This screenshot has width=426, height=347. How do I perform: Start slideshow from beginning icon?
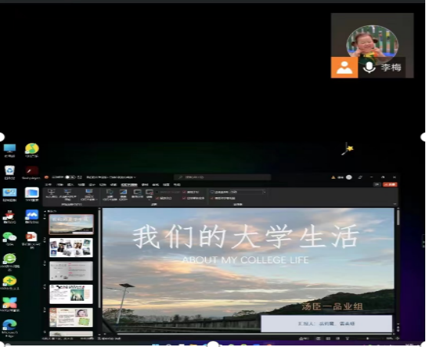51,193
